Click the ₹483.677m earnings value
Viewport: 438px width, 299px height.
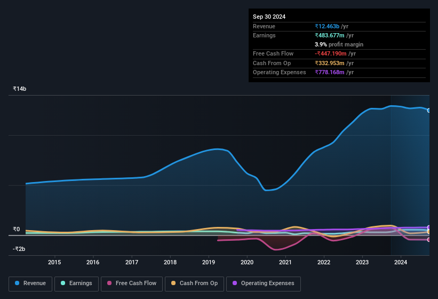[329, 35]
